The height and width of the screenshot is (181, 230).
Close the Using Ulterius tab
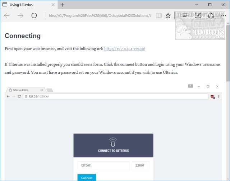point(53,5)
